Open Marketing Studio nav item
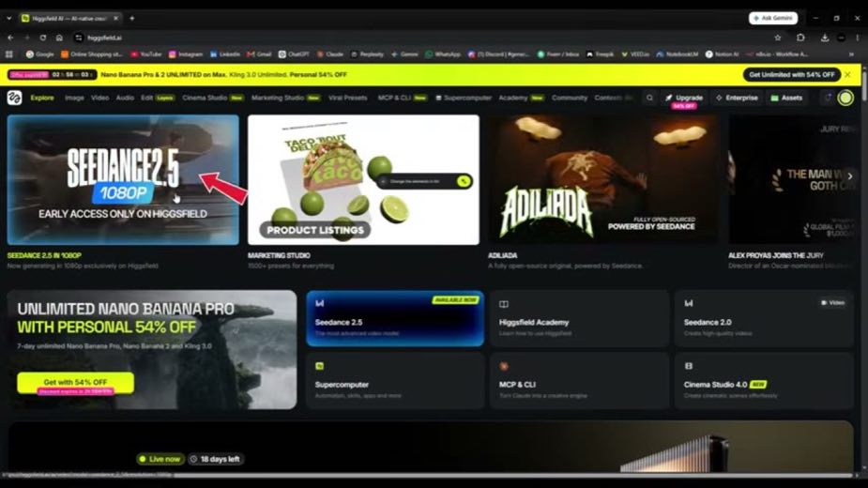The height and width of the screenshot is (488, 868). click(286, 98)
